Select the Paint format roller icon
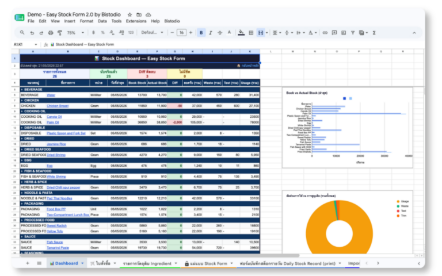 tap(60, 33)
